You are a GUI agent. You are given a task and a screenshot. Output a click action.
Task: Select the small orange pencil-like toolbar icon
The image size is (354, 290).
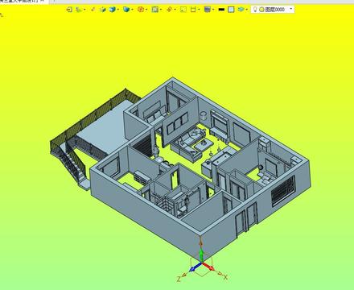[93, 10]
